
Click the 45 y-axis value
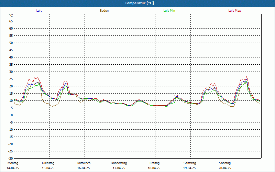coord(11,50)
